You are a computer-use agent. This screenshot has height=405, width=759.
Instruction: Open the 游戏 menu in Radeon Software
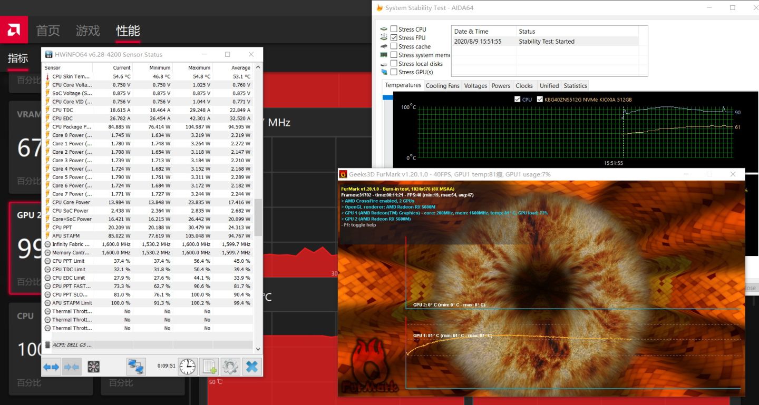(87, 30)
